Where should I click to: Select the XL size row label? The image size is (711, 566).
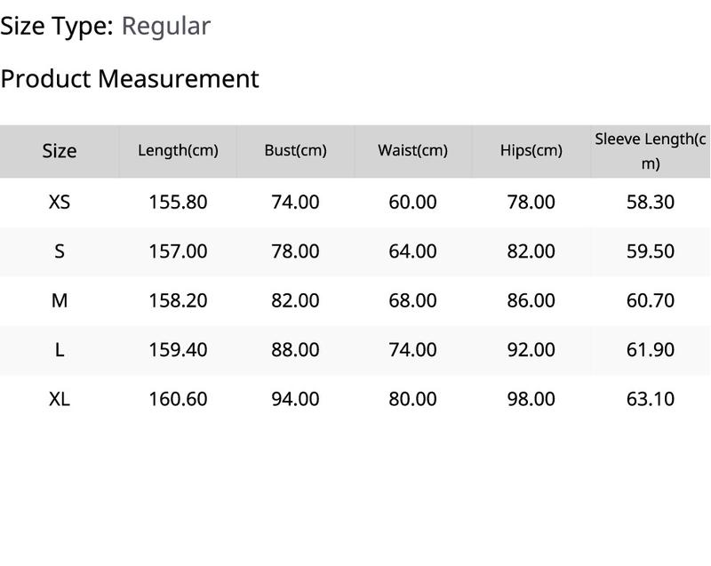pyautogui.click(x=60, y=399)
